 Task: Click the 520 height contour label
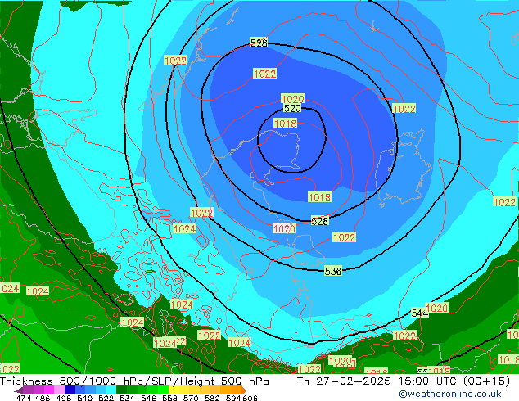click(292, 108)
